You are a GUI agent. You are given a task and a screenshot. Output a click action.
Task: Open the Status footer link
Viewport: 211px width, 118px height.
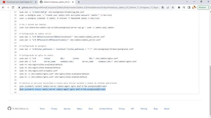tap(79, 109)
